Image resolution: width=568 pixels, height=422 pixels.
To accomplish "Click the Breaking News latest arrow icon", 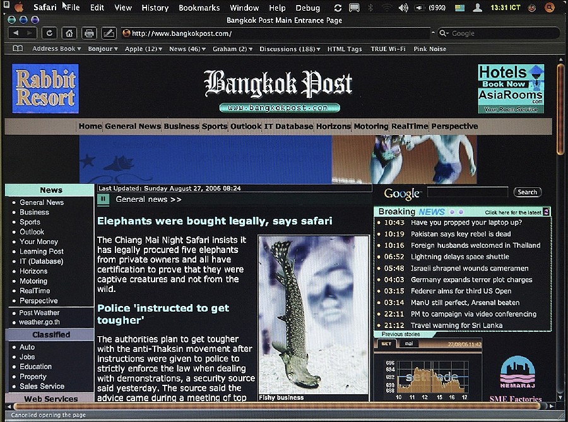I will coord(547,212).
